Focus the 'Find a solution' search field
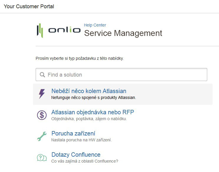219x172 pixels. click(121, 75)
